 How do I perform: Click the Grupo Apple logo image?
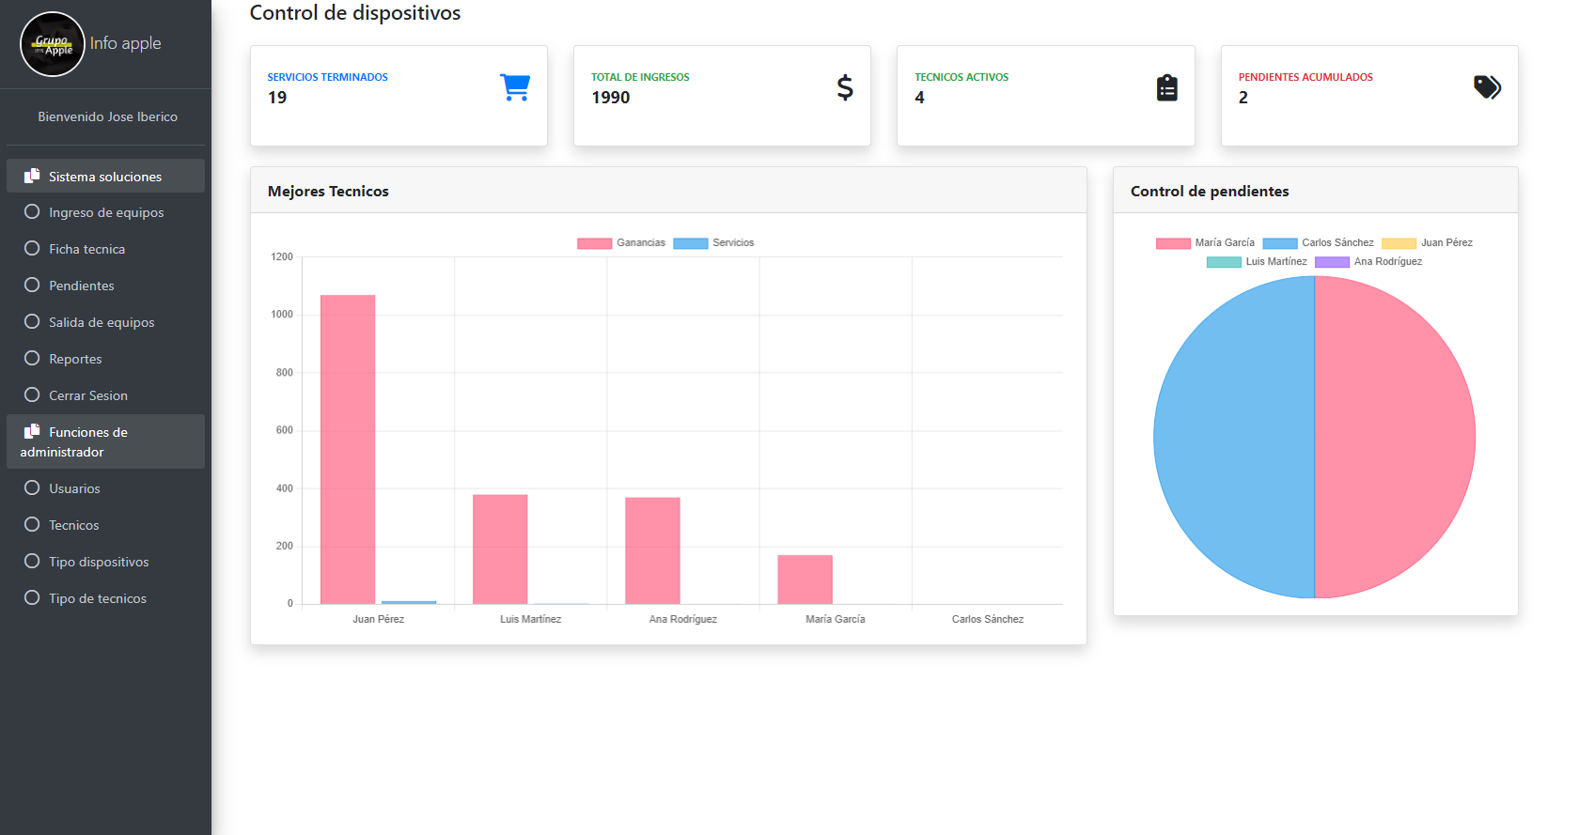pyautogui.click(x=53, y=44)
